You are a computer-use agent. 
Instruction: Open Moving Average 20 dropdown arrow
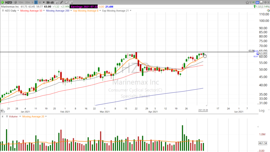pos(46,117)
